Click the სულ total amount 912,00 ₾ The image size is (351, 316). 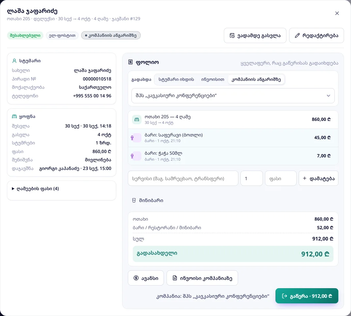pyautogui.click(x=323, y=239)
